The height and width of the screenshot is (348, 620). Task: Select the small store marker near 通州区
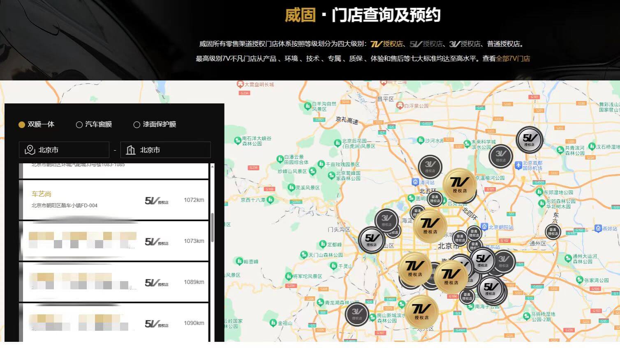coord(553,232)
